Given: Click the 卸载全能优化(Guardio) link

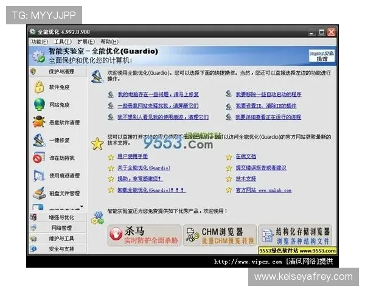Looking at the screenshot, I should [151, 190].
